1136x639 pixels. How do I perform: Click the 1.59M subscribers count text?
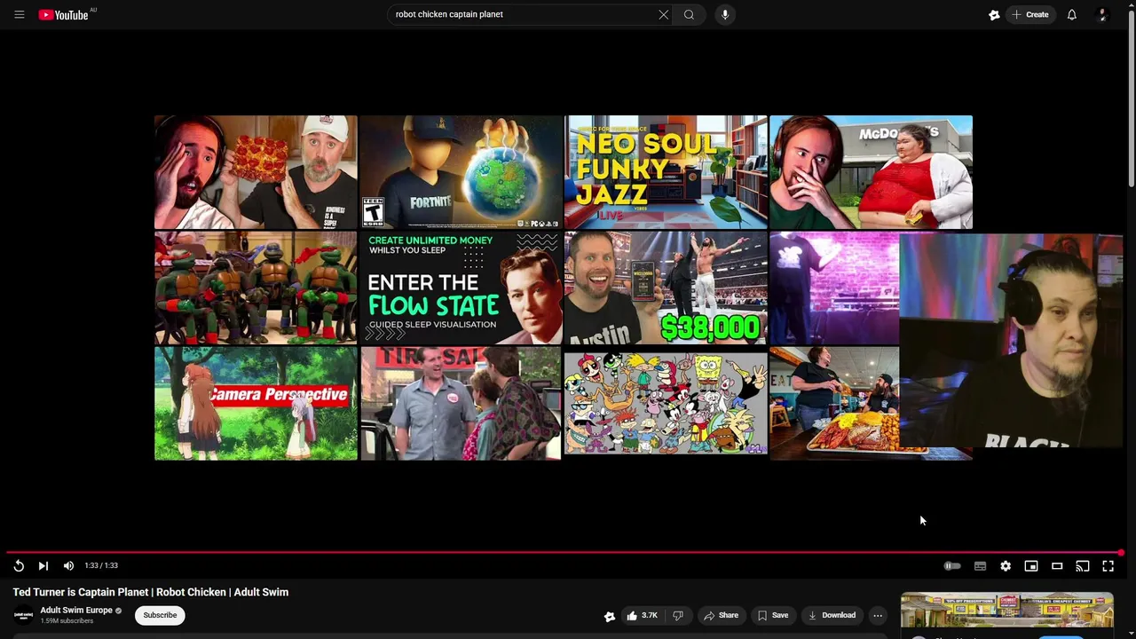click(67, 621)
